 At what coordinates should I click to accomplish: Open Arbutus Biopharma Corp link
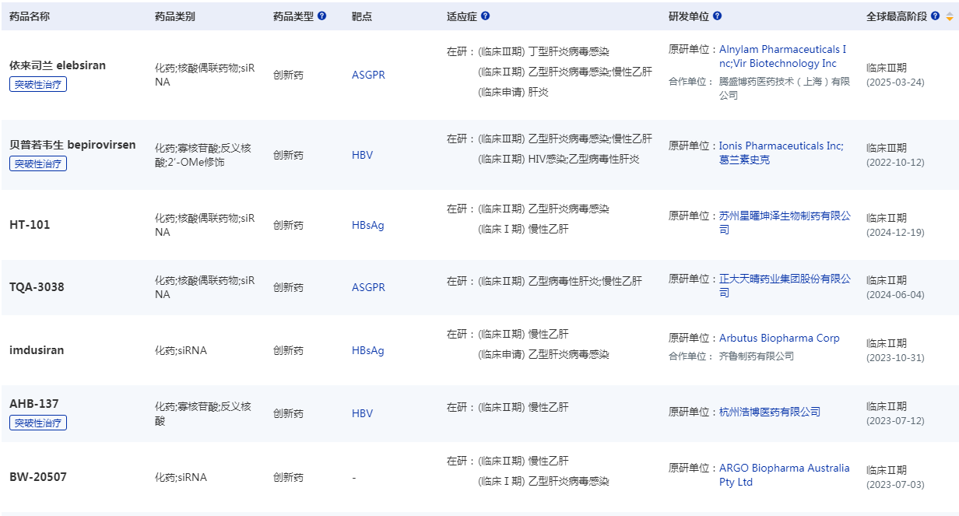click(x=779, y=339)
